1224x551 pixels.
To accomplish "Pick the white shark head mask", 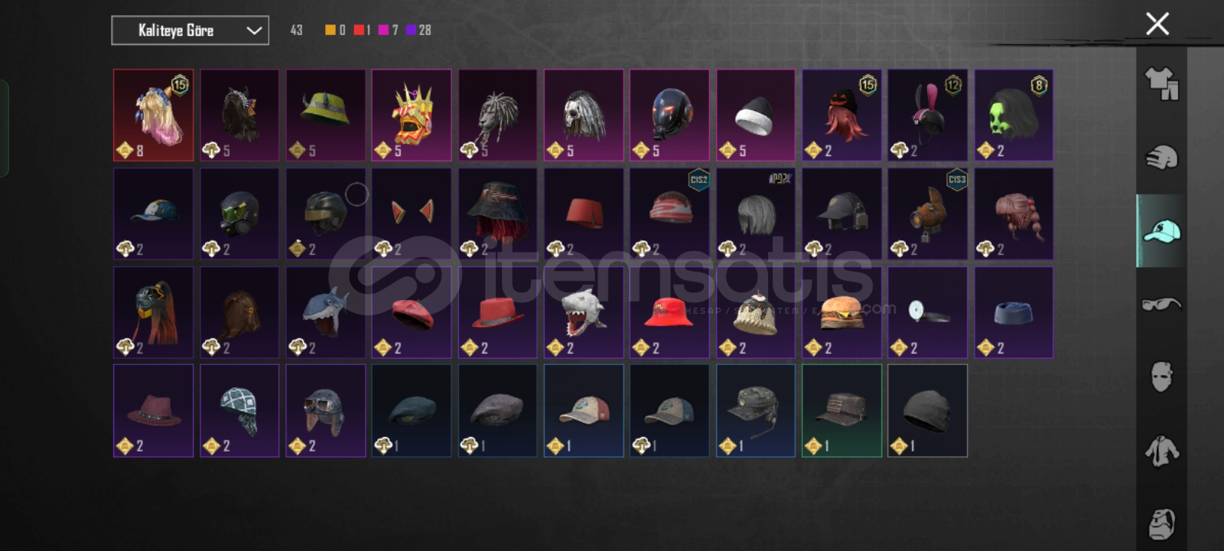I will click(584, 312).
